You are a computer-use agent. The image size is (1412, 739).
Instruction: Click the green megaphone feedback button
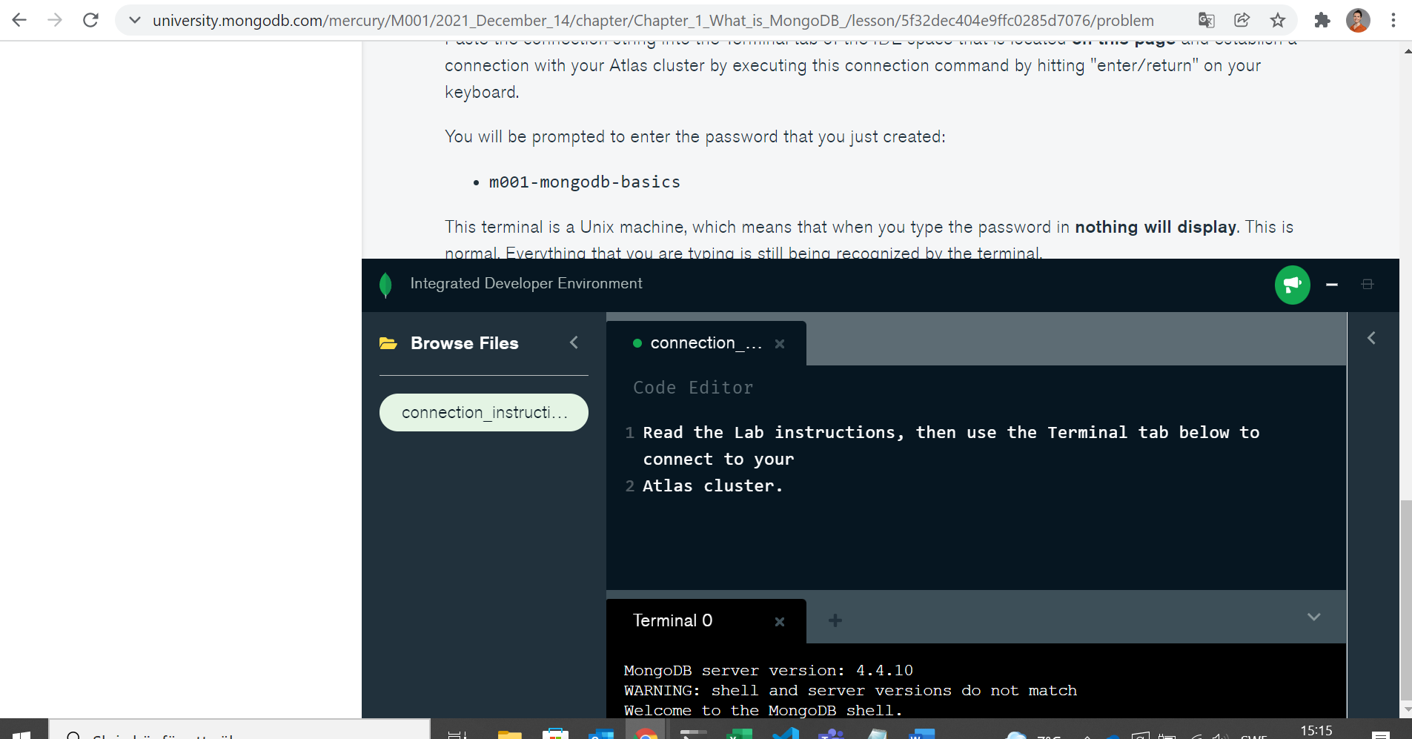click(1292, 285)
